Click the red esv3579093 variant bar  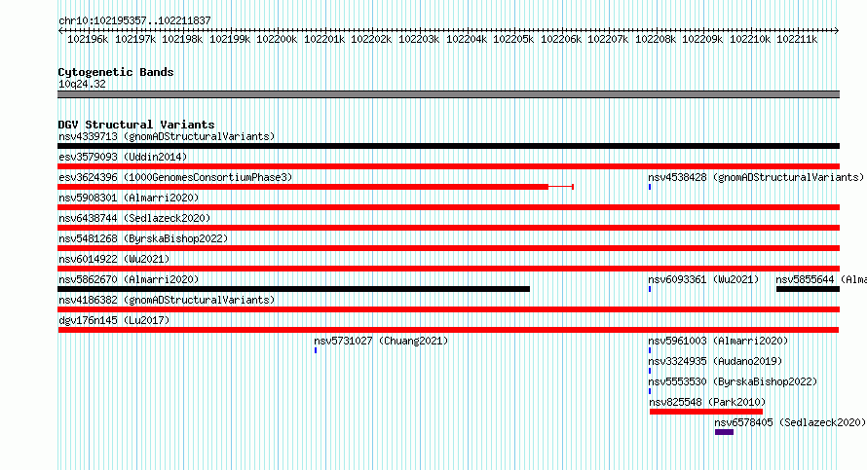pyautogui.click(x=448, y=166)
